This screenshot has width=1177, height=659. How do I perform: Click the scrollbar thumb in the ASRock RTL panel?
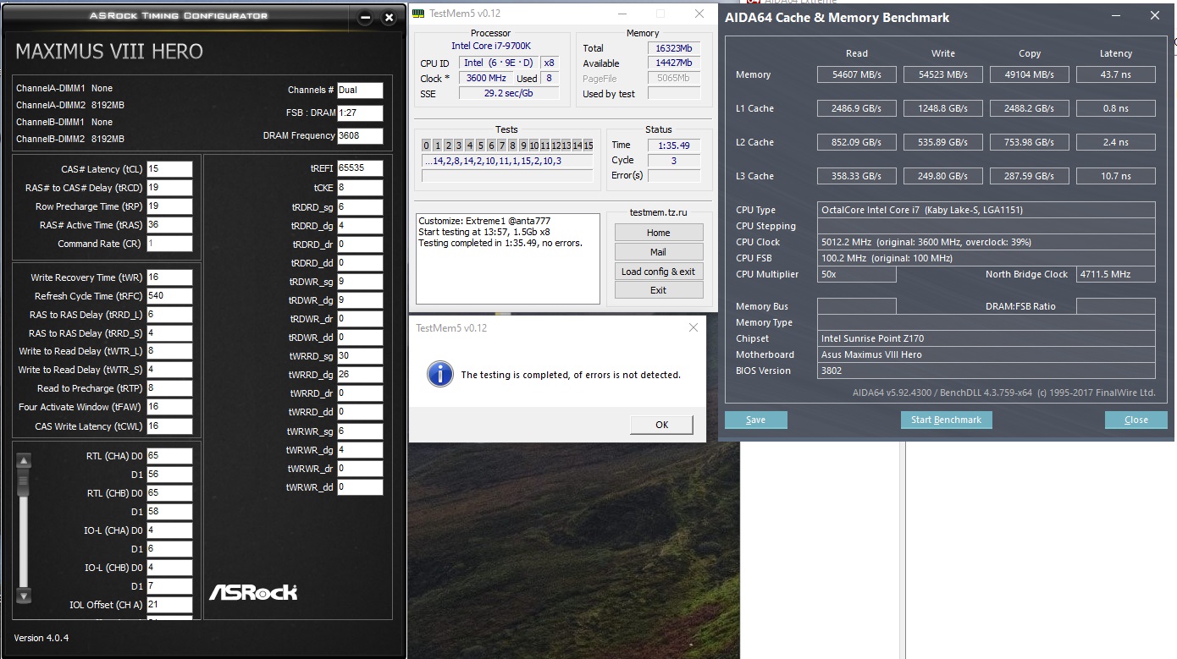click(x=24, y=483)
